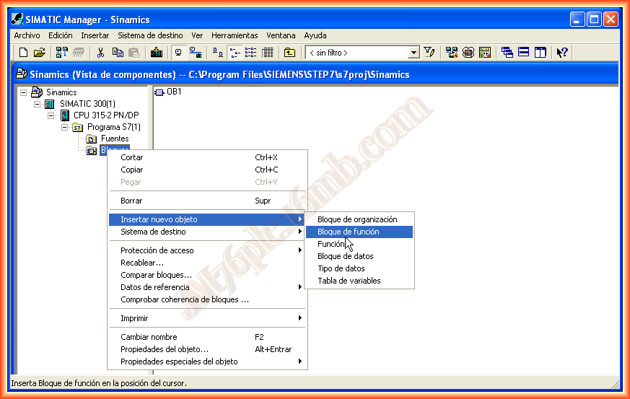Click the filter funnel icon
630x399 pixels.
tap(429, 53)
